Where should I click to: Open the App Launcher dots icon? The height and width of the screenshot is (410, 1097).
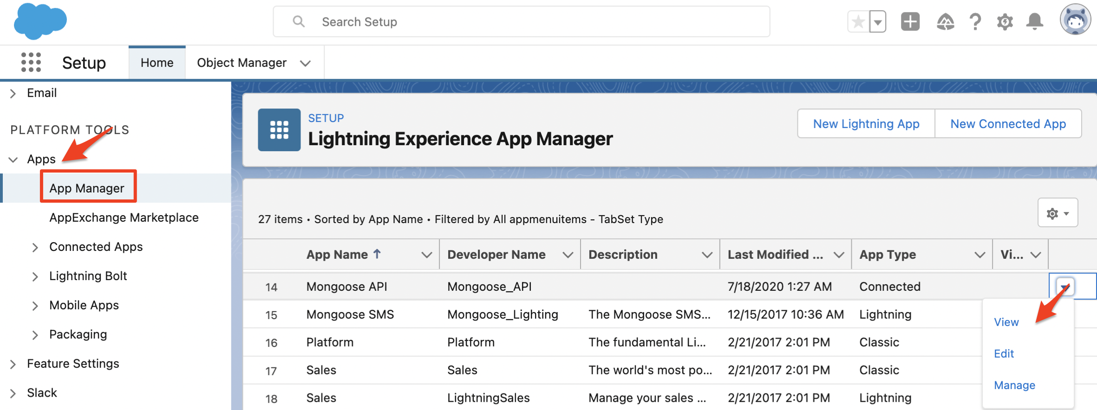coord(31,62)
